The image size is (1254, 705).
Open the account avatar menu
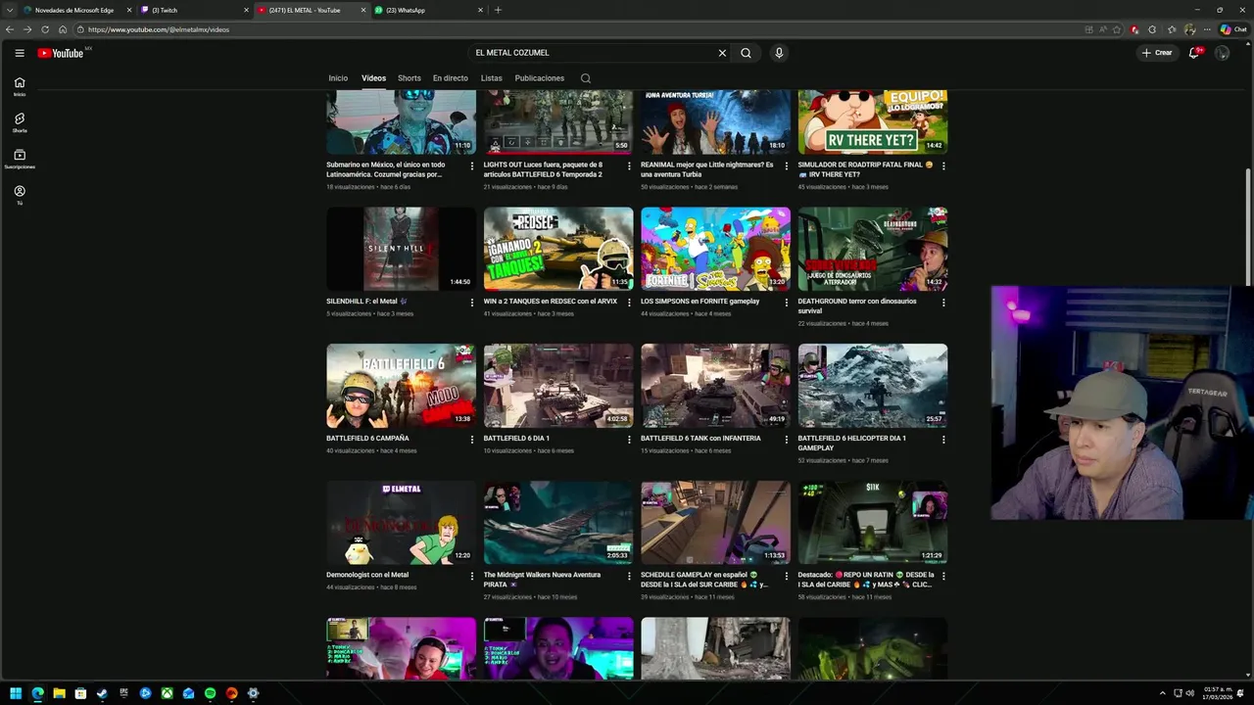tap(1222, 53)
